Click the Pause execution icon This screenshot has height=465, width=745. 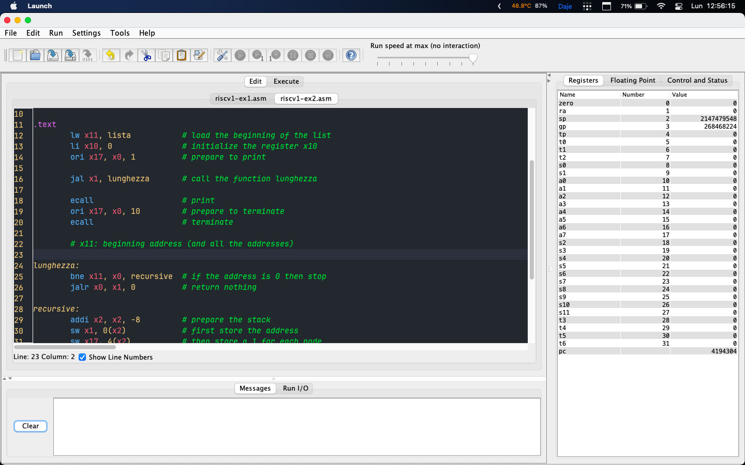(293, 55)
